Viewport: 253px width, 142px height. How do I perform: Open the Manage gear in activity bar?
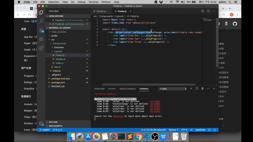click(41, 123)
